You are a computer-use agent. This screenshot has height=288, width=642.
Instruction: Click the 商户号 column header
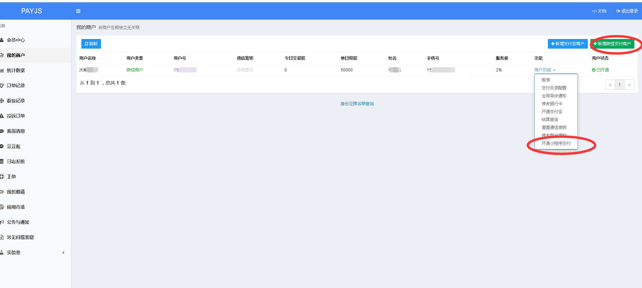(x=180, y=58)
